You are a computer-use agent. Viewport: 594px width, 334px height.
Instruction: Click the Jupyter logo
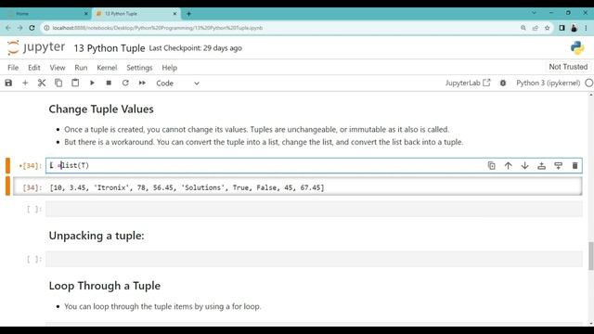[36, 47]
